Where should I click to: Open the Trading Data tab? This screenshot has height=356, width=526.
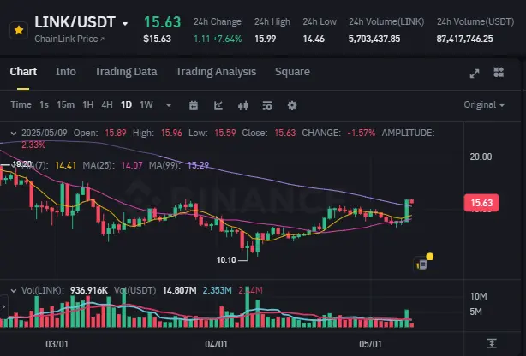click(x=126, y=71)
